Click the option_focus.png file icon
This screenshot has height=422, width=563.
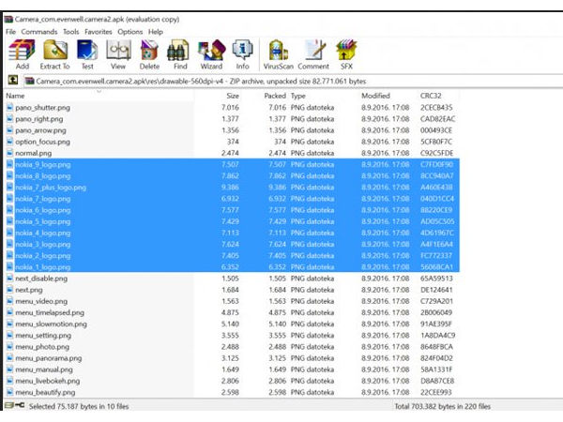coord(10,141)
